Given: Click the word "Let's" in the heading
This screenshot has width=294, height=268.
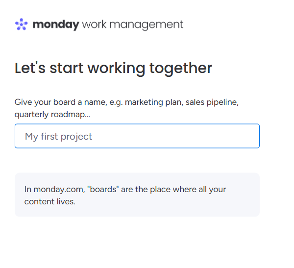Looking at the screenshot, I should [30, 68].
